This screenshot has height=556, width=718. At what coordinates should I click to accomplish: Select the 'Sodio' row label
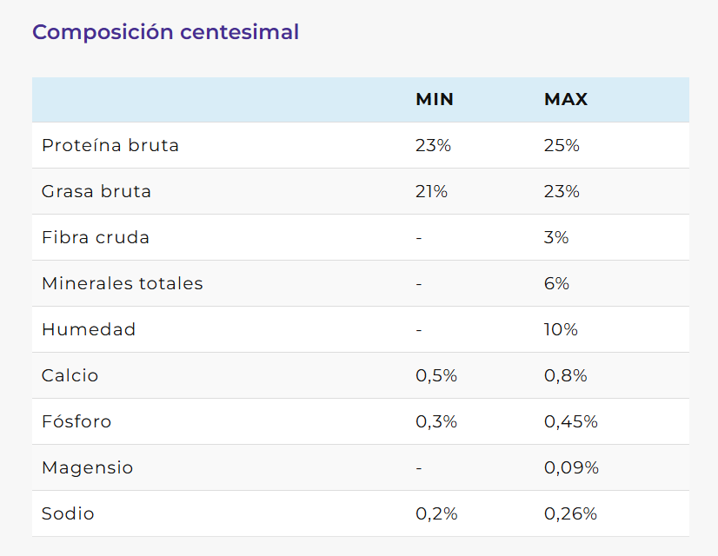(x=68, y=513)
